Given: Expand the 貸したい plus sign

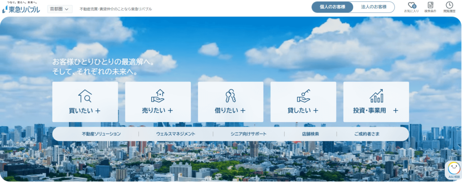Looking at the screenshot, I should [x=315, y=111].
